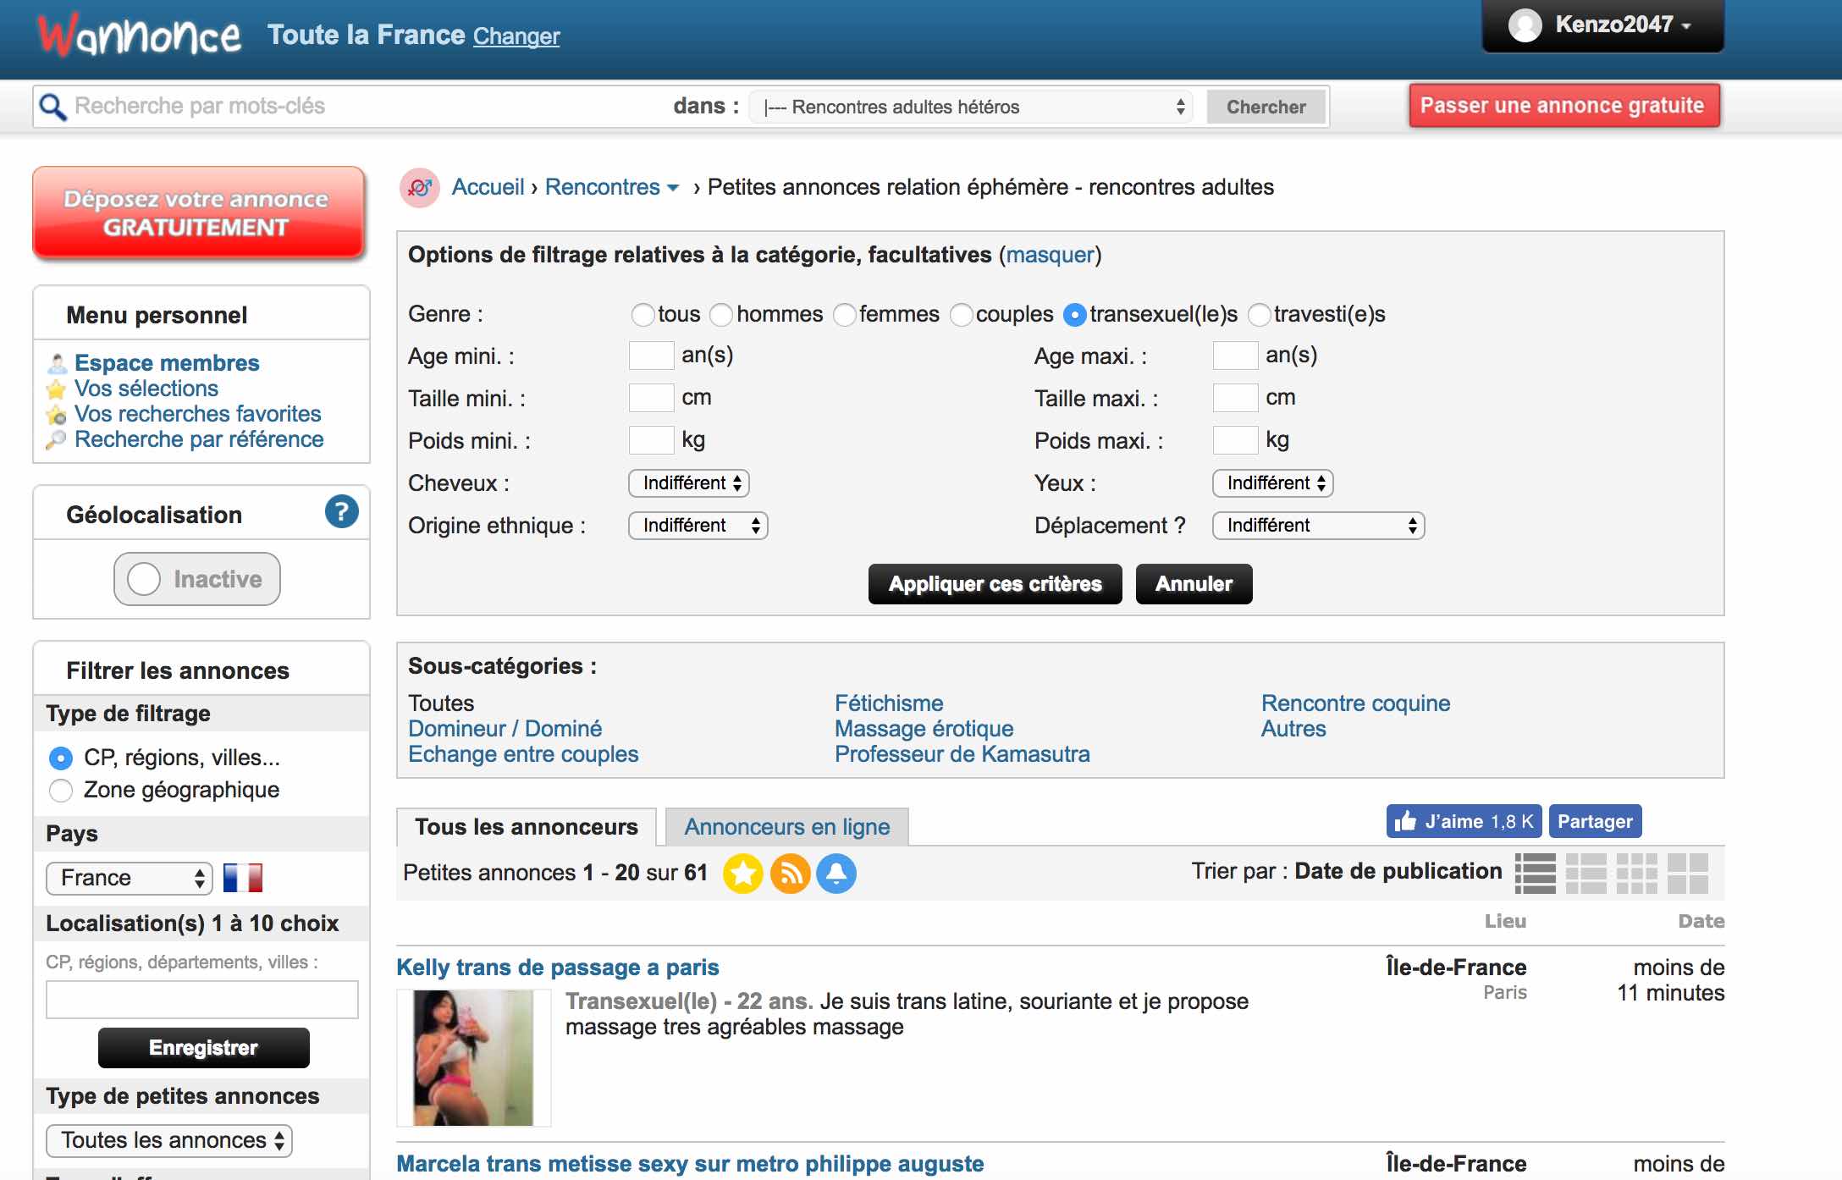Click the yellow star favorites icon

742,873
